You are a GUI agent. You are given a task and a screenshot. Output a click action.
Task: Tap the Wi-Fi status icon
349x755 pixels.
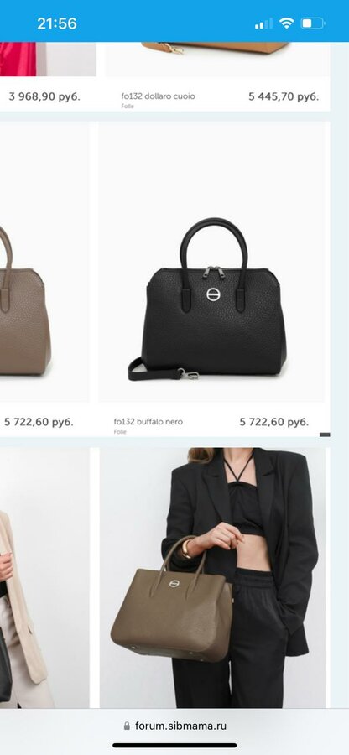tap(286, 23)
